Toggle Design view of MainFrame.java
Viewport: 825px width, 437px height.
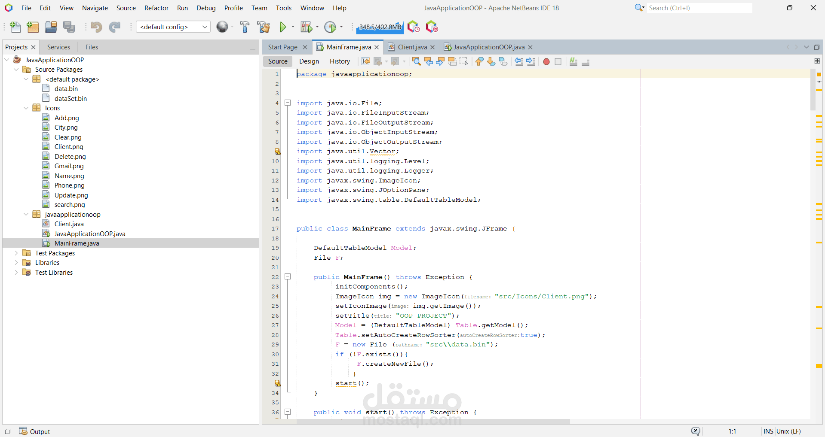tap(309, 61)
